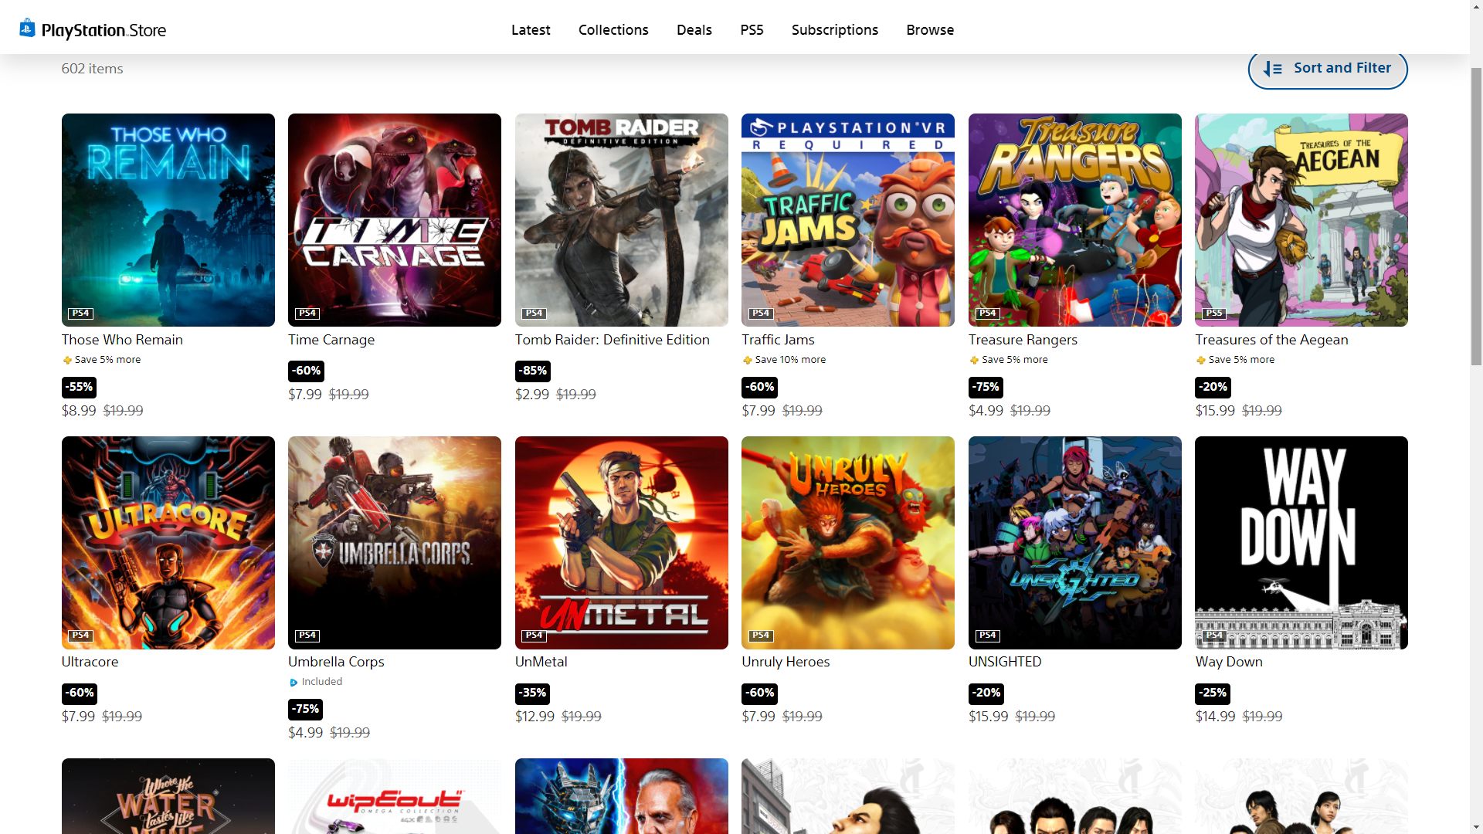
Task: Open Way Down game cover thumbnail
Action: [1301, 542]
